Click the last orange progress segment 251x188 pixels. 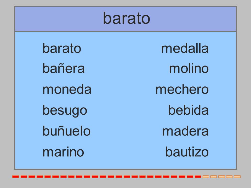click(x=237, y=177)
